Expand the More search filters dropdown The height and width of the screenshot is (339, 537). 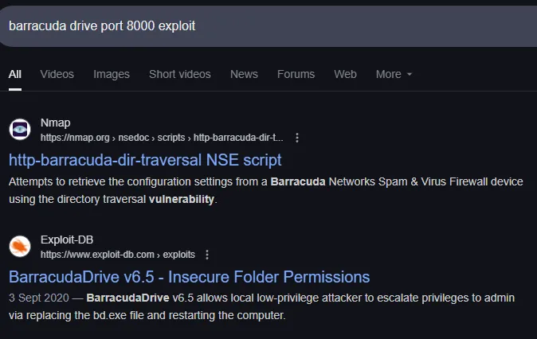[394, 74]
